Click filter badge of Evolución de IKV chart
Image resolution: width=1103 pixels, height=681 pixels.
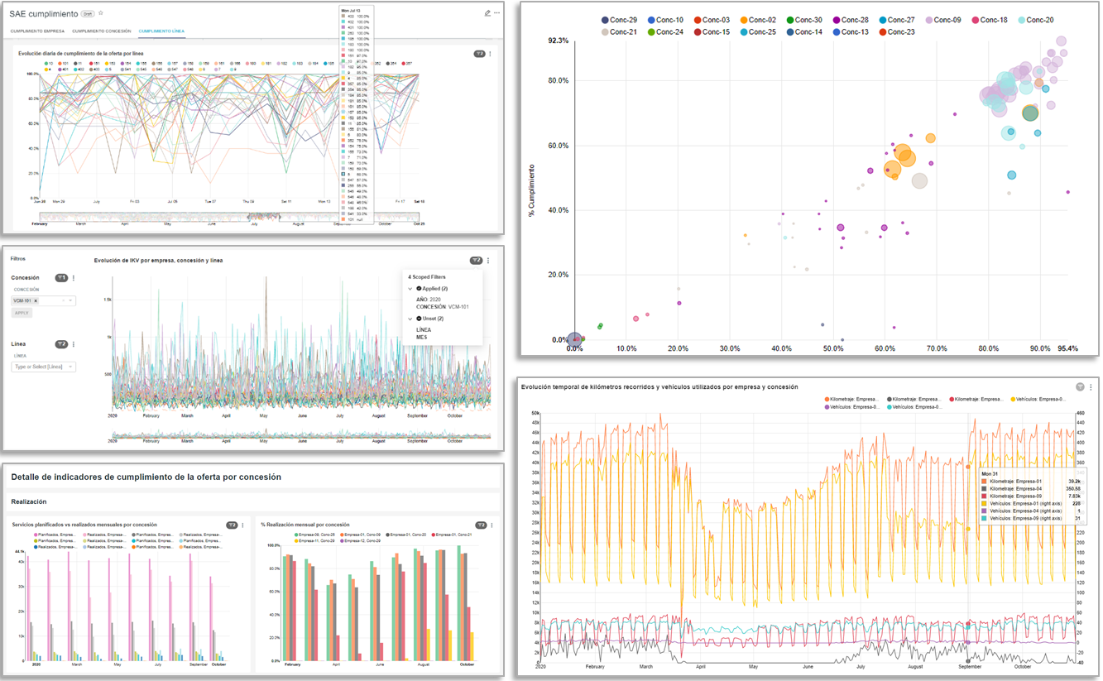[476, 260]
